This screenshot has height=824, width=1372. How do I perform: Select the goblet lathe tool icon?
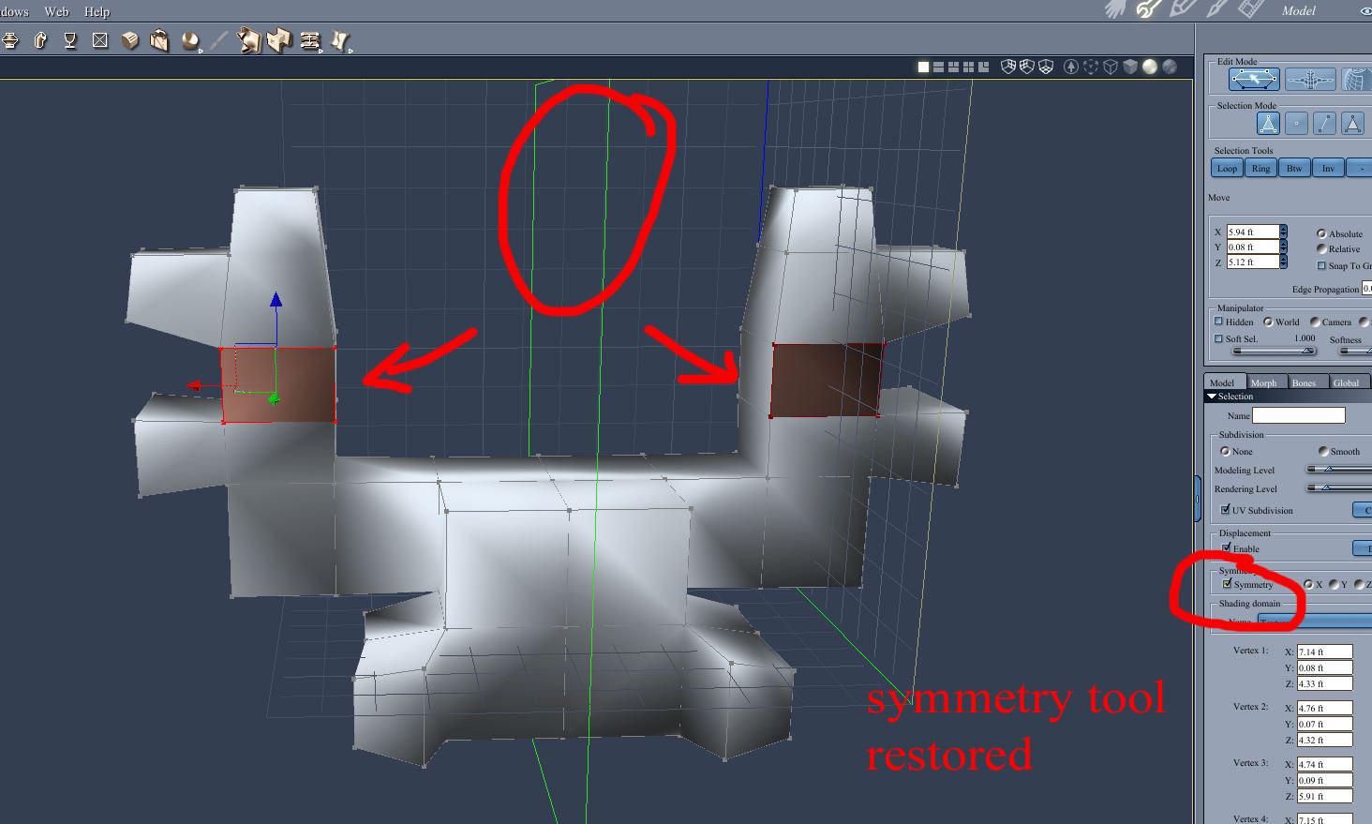point(70,40)
